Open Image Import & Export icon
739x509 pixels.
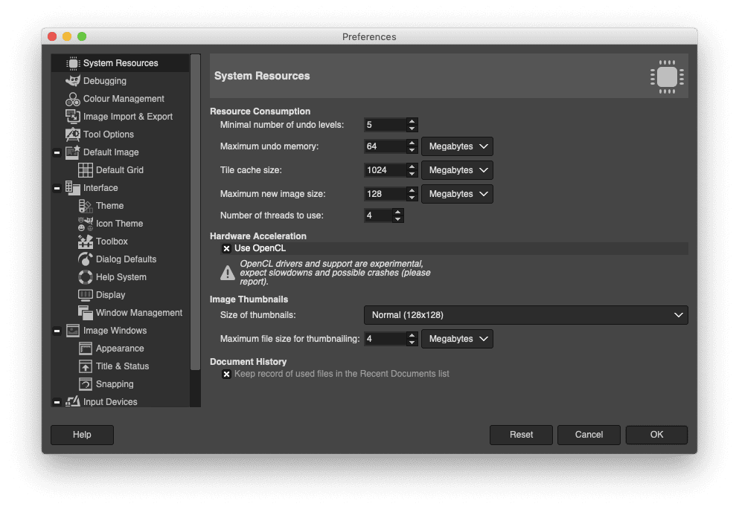click(x=73, y=117)
